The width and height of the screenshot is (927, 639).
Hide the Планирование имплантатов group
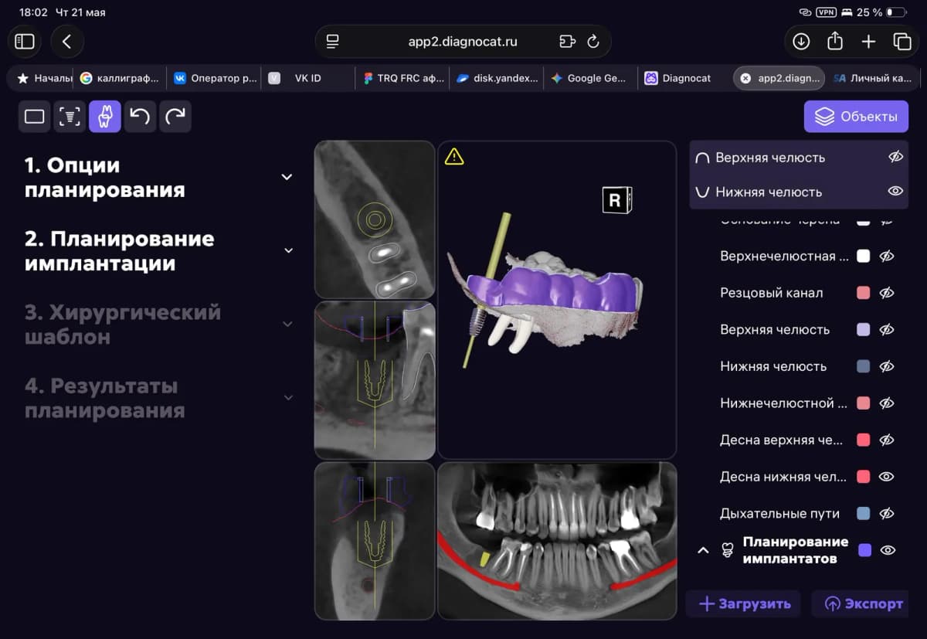pyautogui.click(x=888, y=550)
